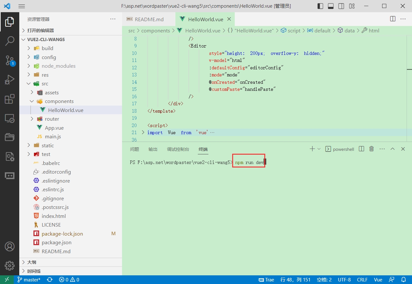
Task: Expand the node_modules folder
Action: (58, 66)
